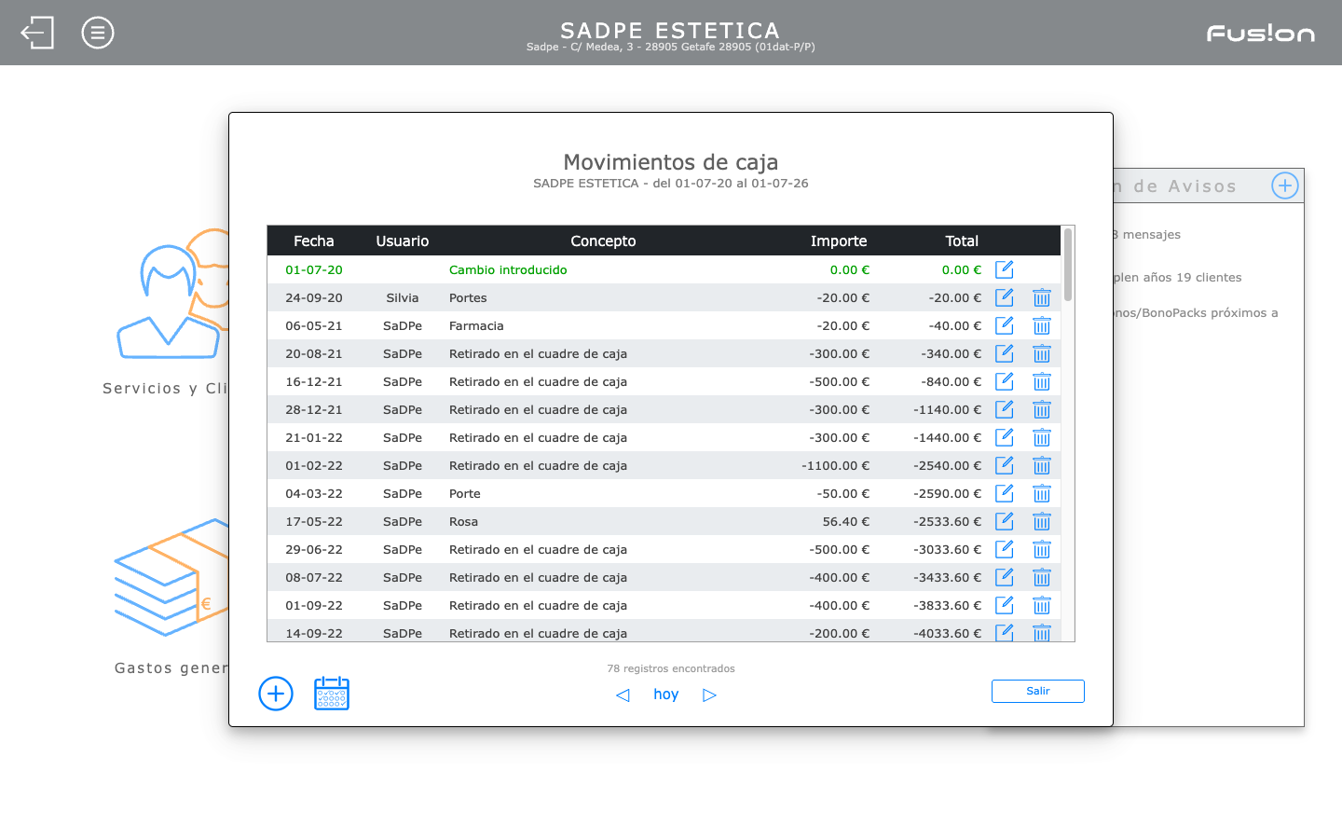
Task: Go to previous period with left arrow
Action: pyautogui.click(x=623, y=695)
